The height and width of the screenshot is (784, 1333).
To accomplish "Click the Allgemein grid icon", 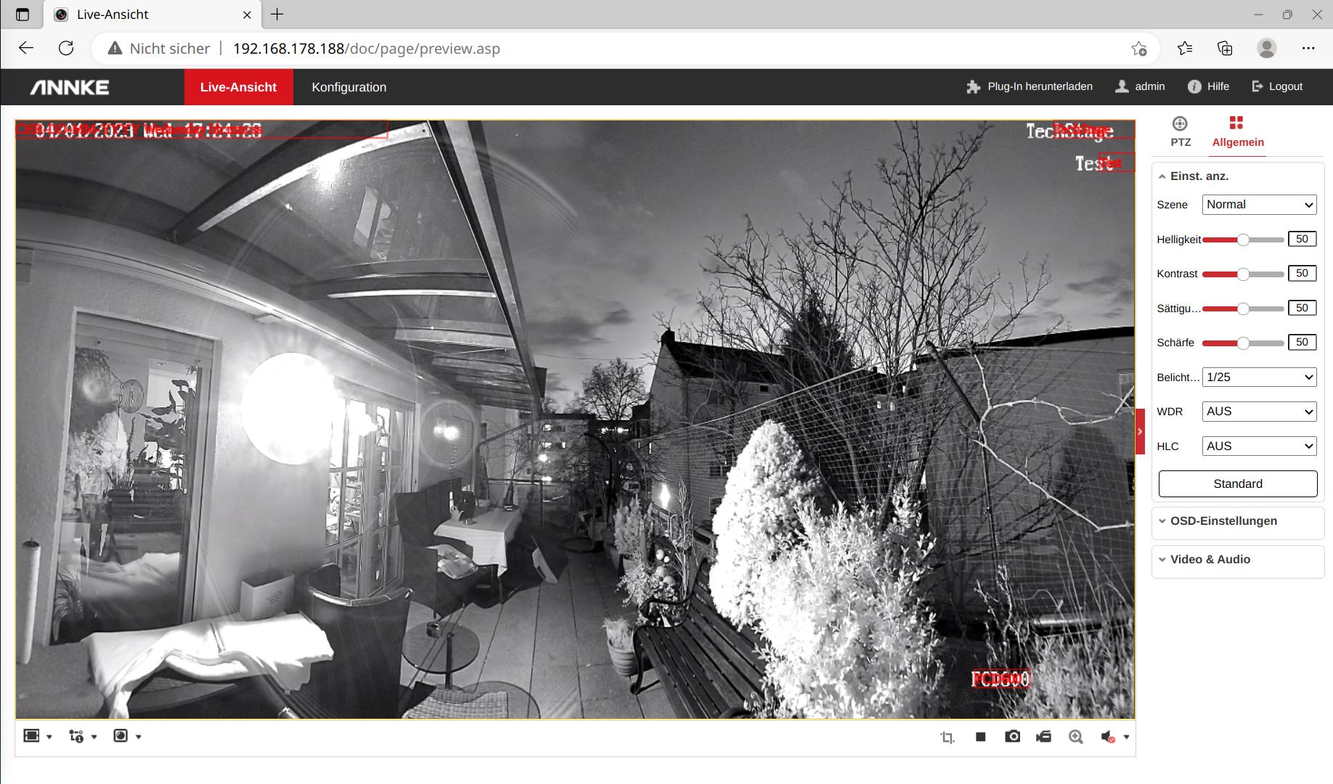I will coord(1236,123).
